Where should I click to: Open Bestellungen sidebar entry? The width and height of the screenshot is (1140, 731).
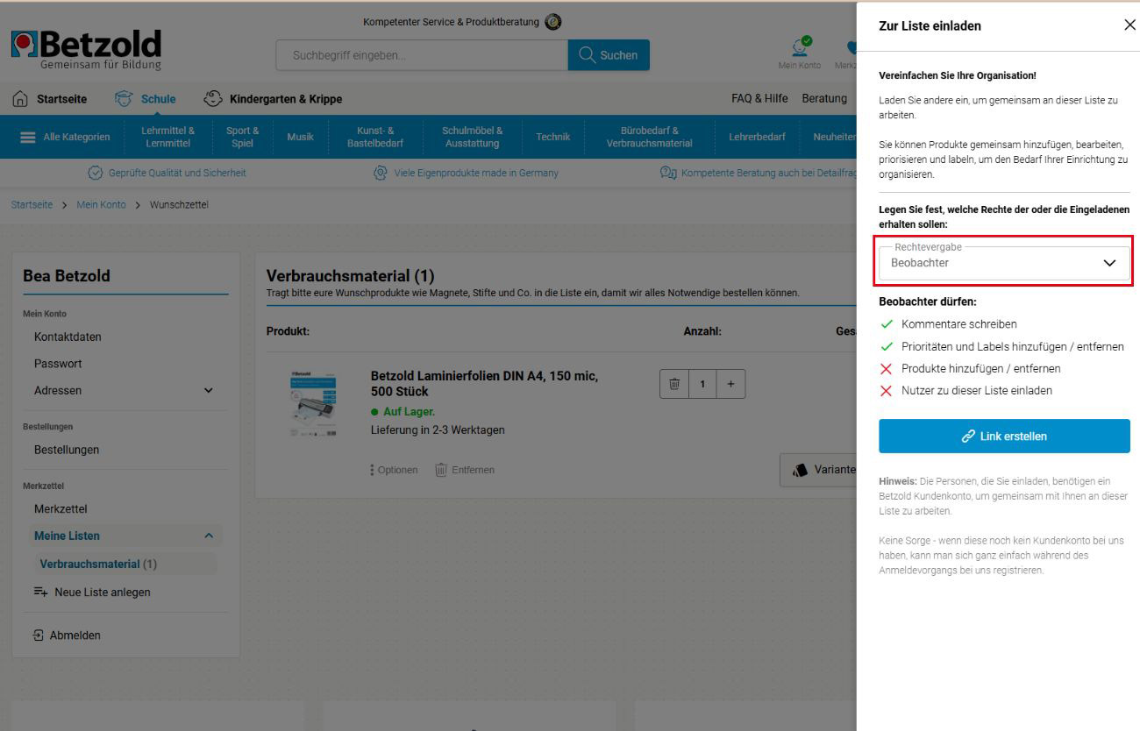pyautogui.click(x=67, y=450)
